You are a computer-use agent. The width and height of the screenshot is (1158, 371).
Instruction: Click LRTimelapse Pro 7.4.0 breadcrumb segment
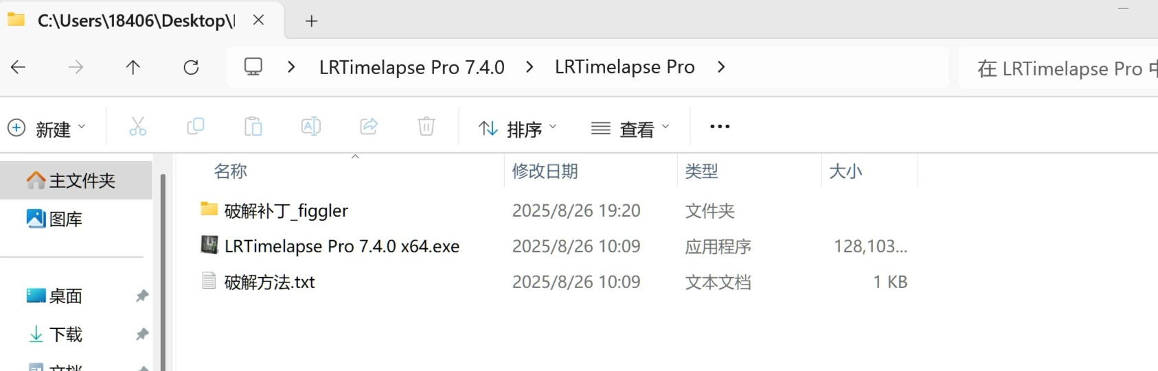point(411,67)
